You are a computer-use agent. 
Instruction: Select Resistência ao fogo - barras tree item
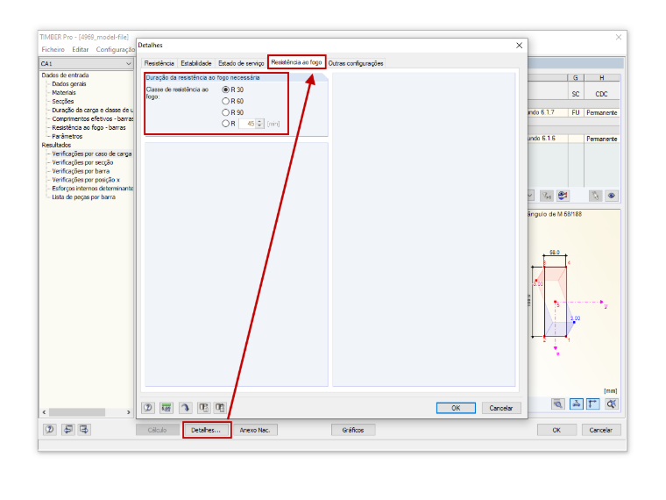click(x=89, y=127)
